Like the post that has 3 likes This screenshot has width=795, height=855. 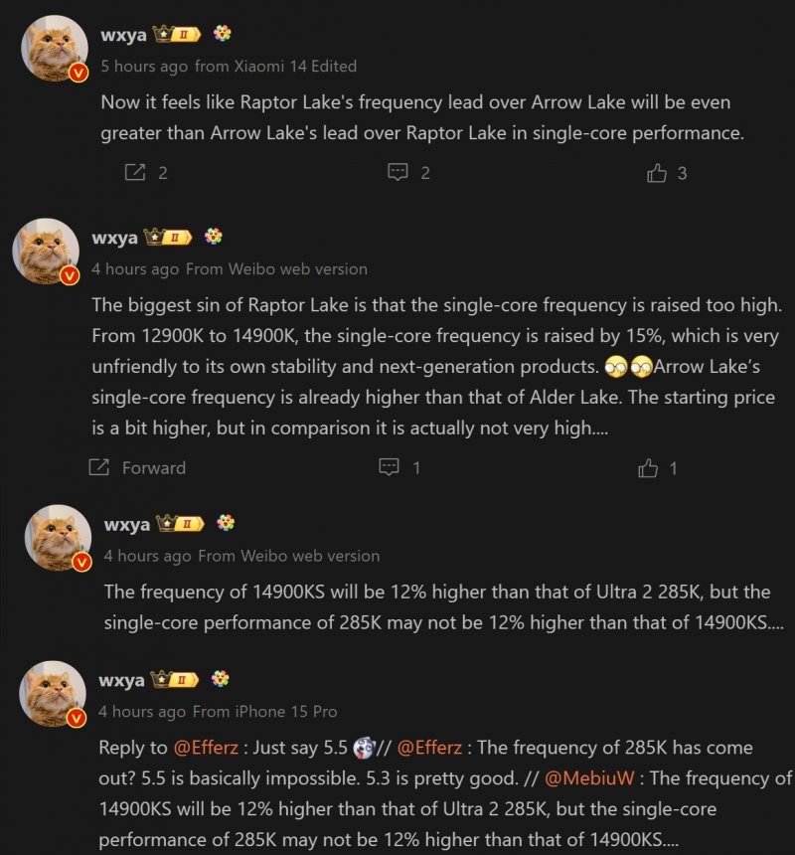(656, 173)
